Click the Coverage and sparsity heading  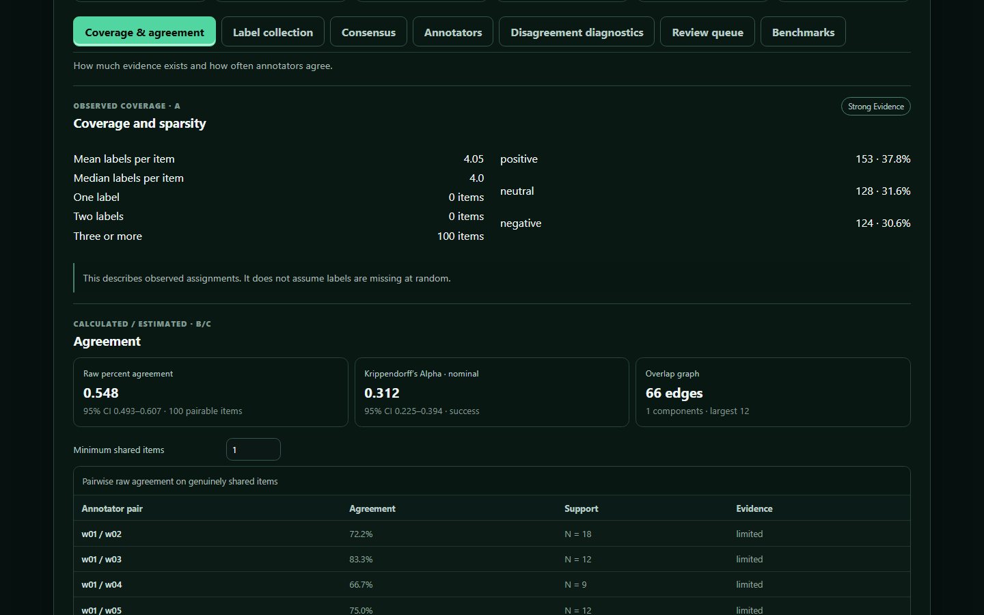(x=139, y=124)
